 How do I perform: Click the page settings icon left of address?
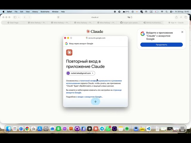tap(58, 17)
